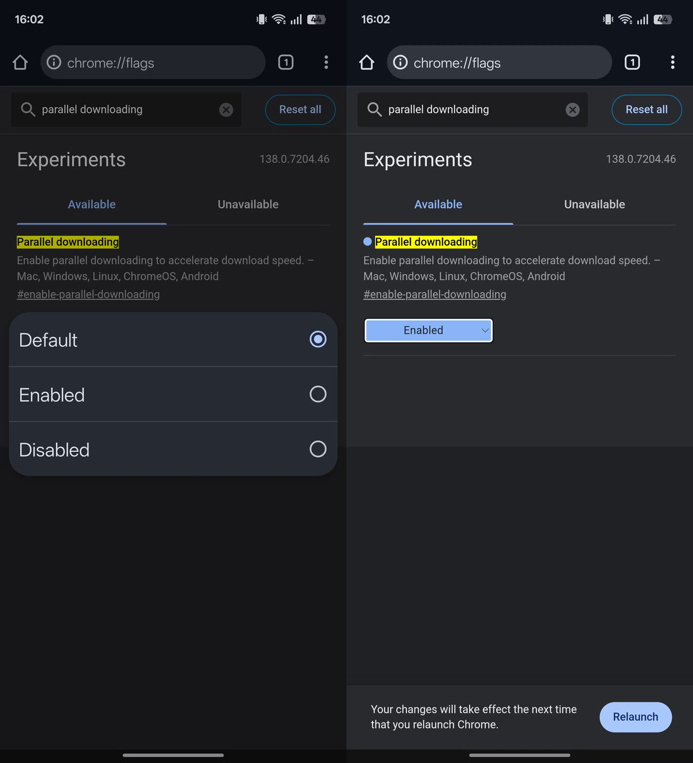Viewport: 693px width, 763px height.
Task: Tap the chrome://flags address bar in right screen
Action: (500, 62)
